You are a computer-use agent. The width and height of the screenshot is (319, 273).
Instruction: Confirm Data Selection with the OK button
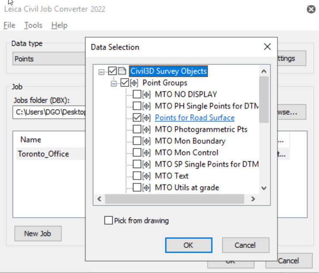[x=188, y=245]
